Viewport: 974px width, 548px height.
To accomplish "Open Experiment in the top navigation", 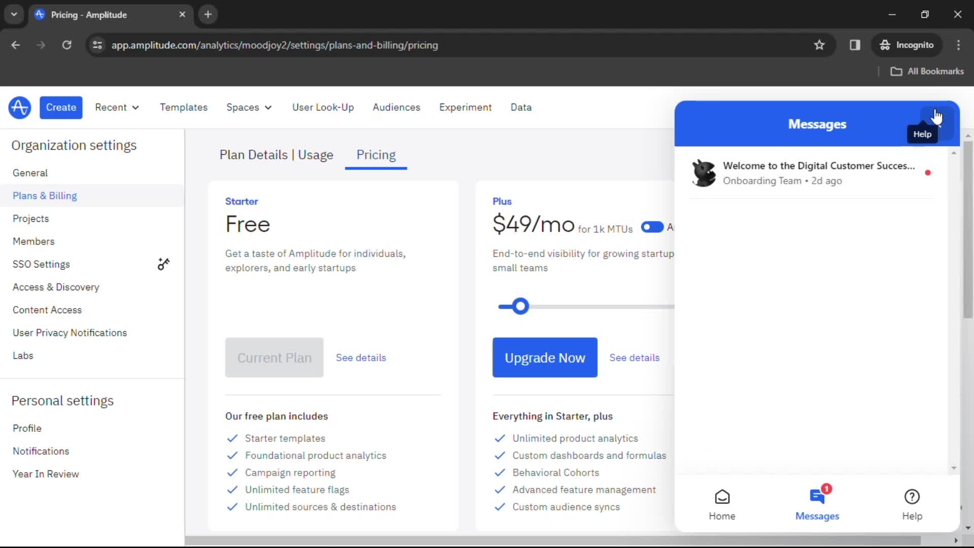I will tap(465, 108).
